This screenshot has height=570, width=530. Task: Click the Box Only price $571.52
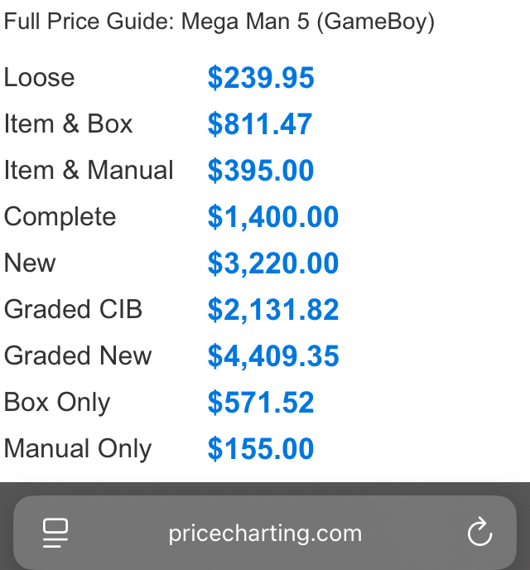pyautogui.click(x=261, y=403)
